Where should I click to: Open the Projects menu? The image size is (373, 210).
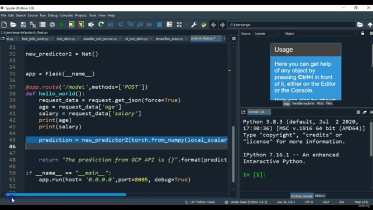81,16
